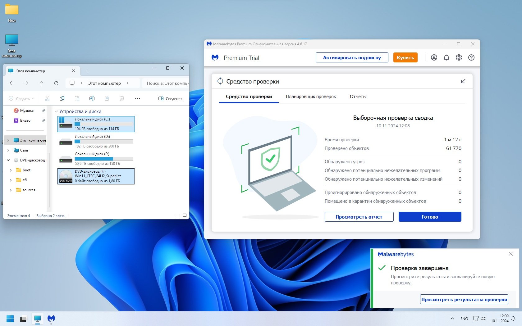This screenshot has height=326, width=522.
Task: Select Video in navigation pane
Action: tap(25, 120)
